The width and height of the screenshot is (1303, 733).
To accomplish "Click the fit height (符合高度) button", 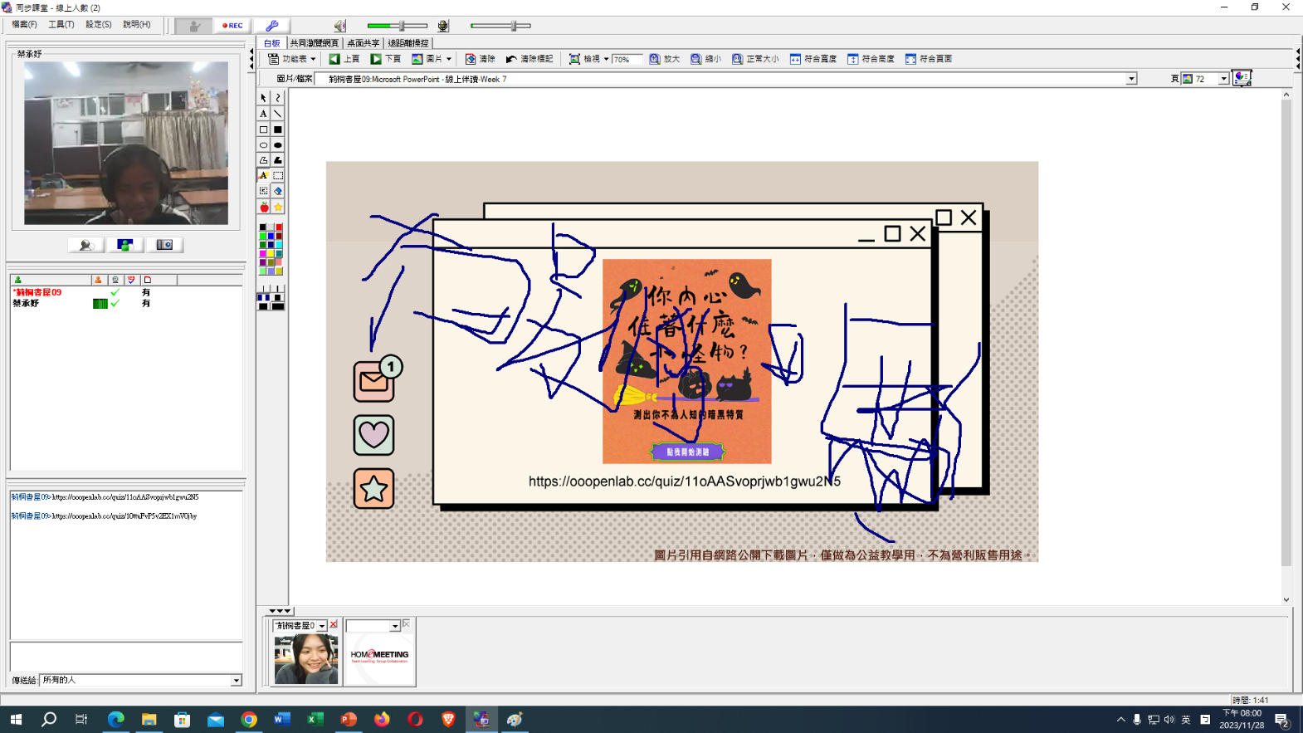I will (871, 59).
